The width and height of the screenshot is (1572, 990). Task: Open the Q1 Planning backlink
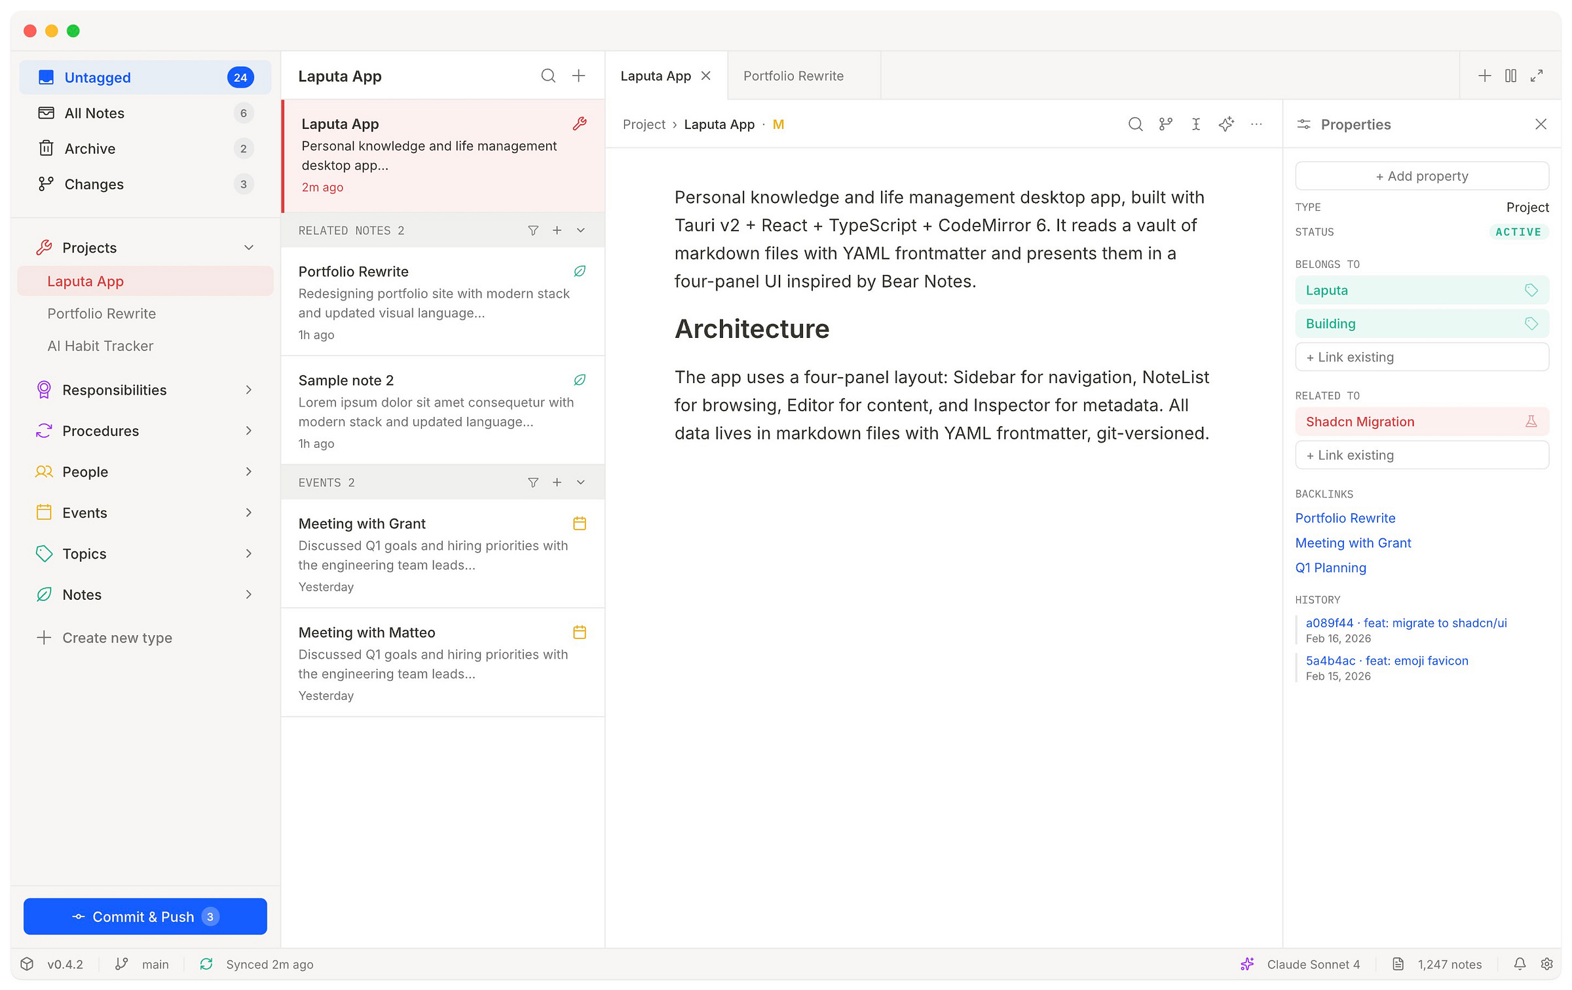[x=1330, y=568]
